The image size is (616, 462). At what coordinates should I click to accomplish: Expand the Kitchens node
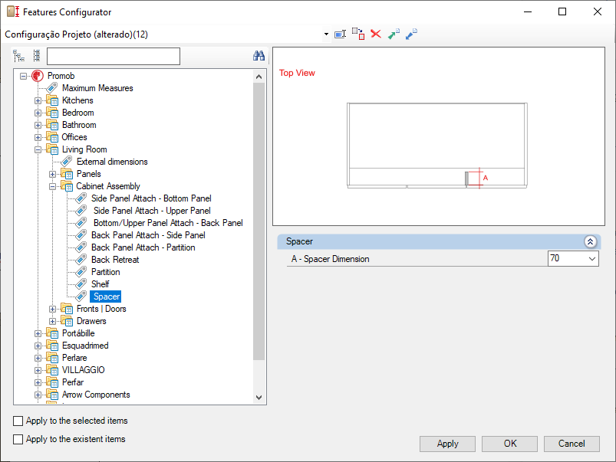[x=38, y=101]
